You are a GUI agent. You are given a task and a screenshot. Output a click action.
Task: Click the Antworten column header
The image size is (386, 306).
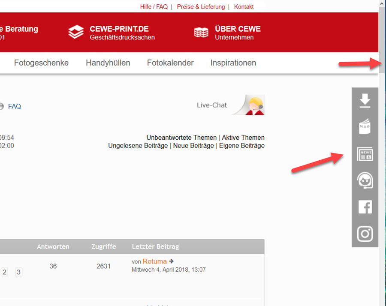tap(53, 246)
